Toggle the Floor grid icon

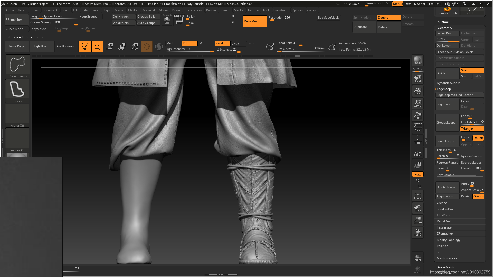coord(418,141)
